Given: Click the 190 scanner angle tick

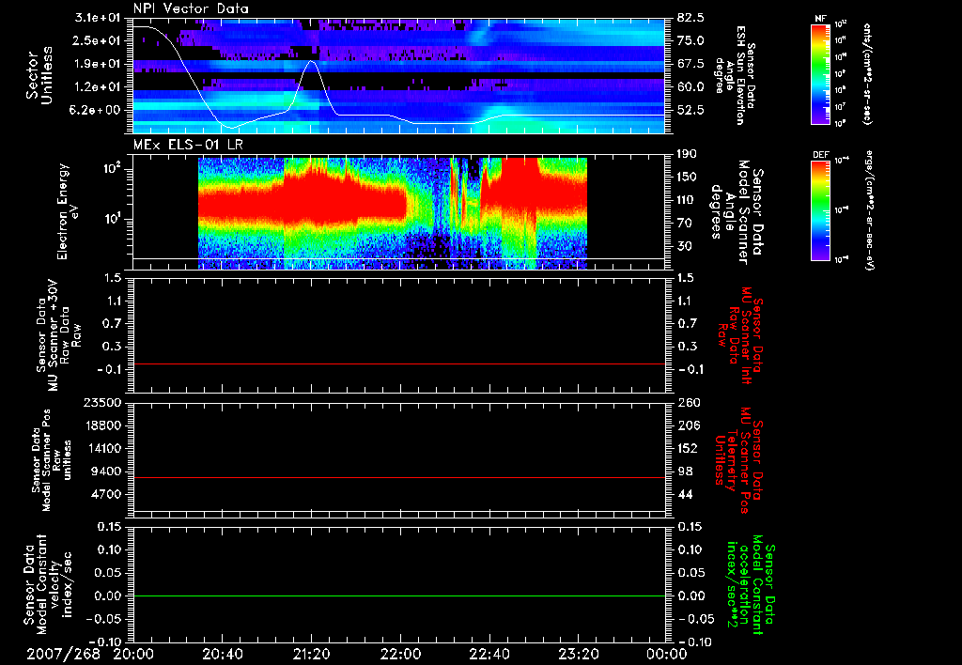Looking at the screenshot, I should [x=687, y=154].
